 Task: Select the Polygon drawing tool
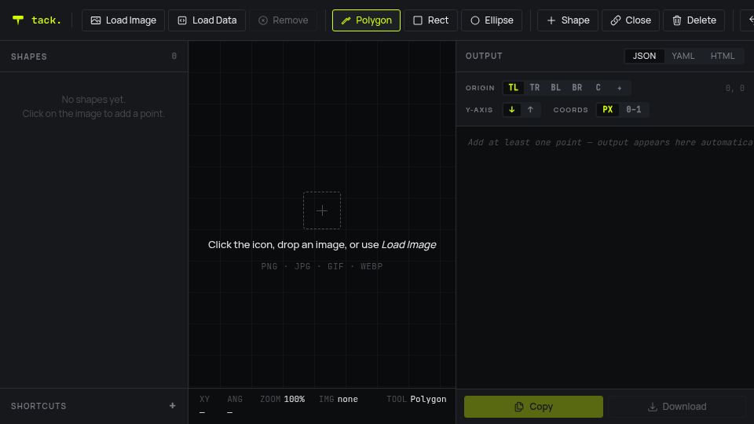coord(366,20)
